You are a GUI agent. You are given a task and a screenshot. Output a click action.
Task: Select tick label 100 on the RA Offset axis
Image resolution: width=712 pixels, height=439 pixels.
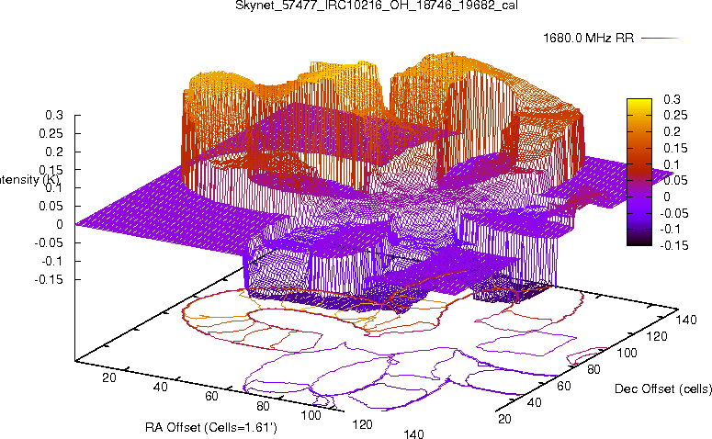(x=311, y=415)
